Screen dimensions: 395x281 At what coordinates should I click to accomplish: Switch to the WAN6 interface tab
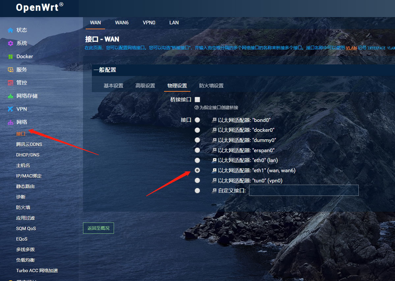pyautogui.click(x=122, y=23)
